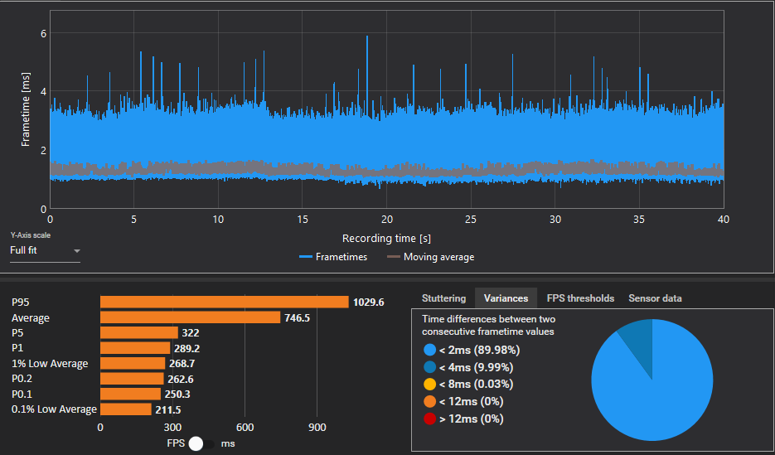This screenshot has width=775, height=455.
Task: Switch to the Stuttering tab
Action: click(443, 298)
